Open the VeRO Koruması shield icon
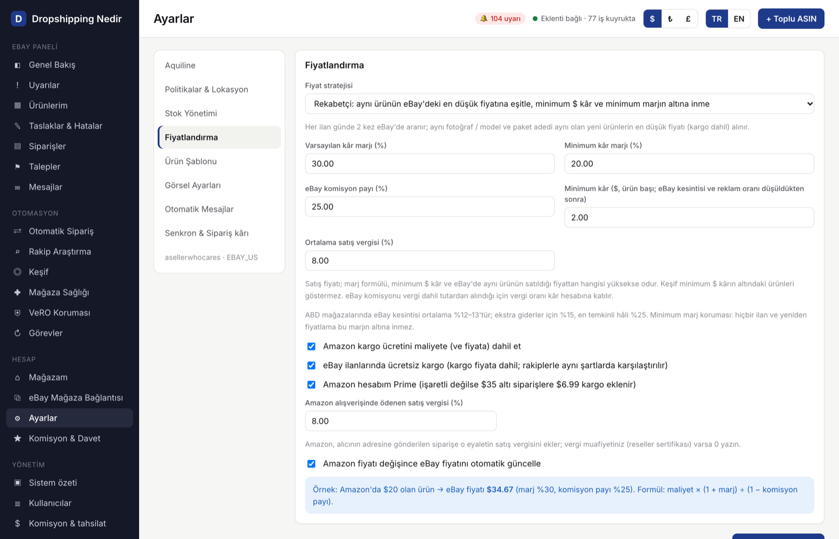The image size is (839, 539). (x=17, y=312)
